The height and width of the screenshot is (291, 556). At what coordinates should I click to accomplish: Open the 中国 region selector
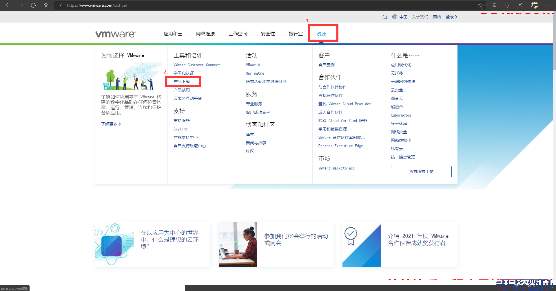(x=403, y=17)
